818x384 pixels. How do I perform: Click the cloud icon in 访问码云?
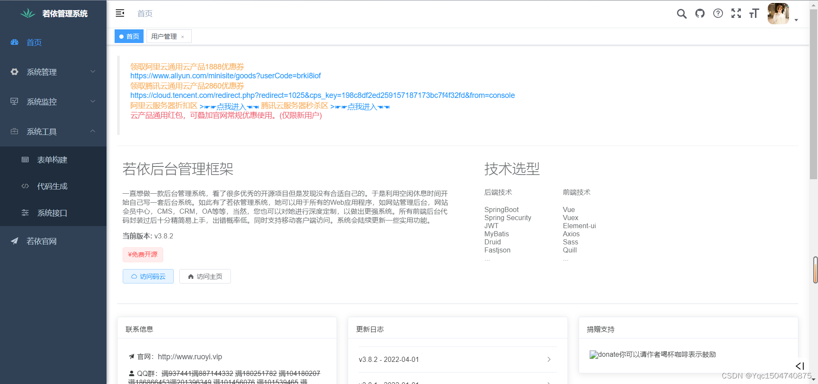click(134, 276)
